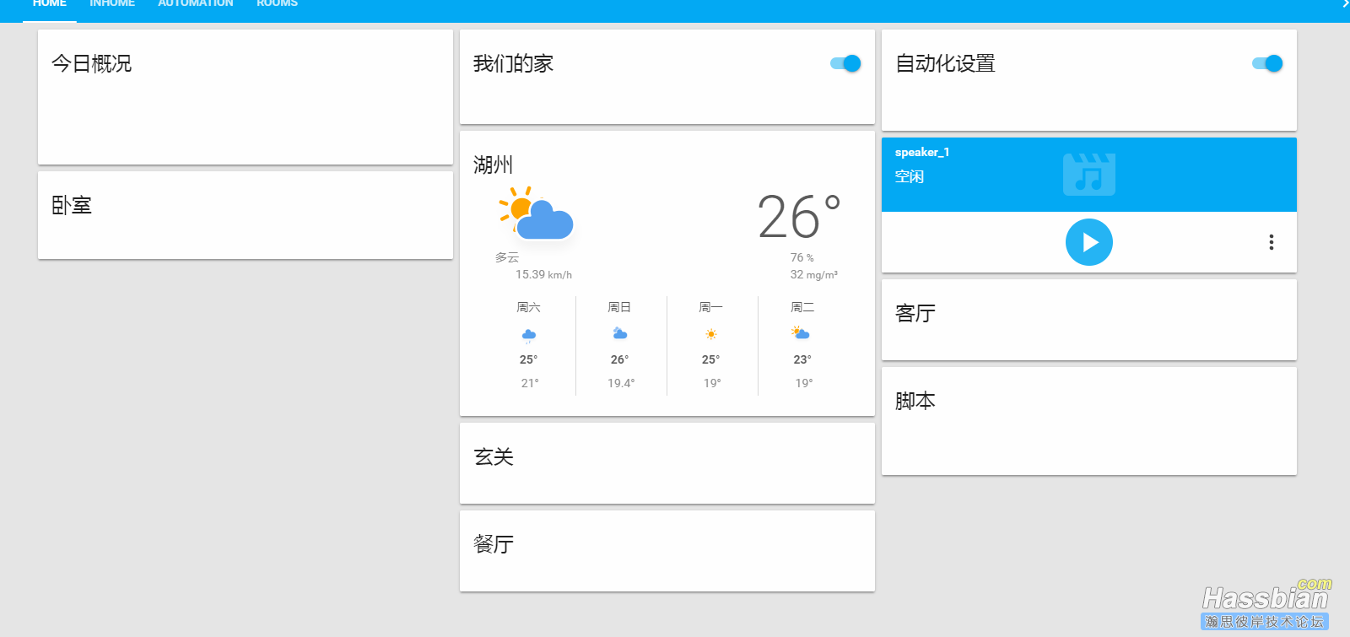Screen dimensions: 1350x637
Task: Click the 周二 partly cloudy forecast icon
Action: coord(801,334)
